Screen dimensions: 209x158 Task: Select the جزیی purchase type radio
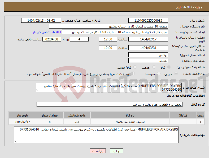tap(176, 73)
